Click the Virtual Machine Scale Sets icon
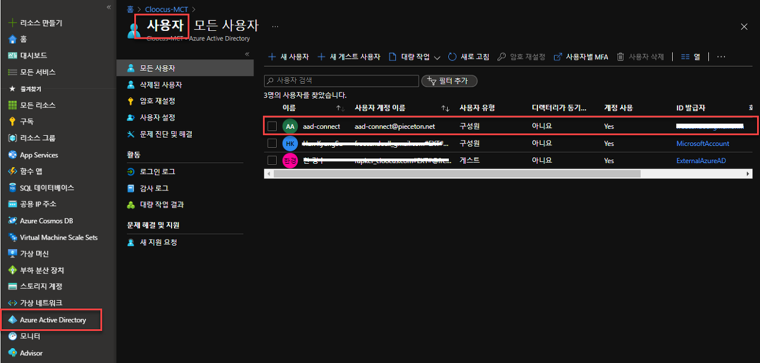The height and width of the screenshot is (363, 760). click(12, 237)
